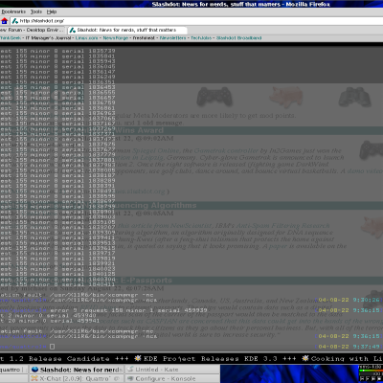Open the Linux.com link
The image size is (383, 383).
coord(87,38)
